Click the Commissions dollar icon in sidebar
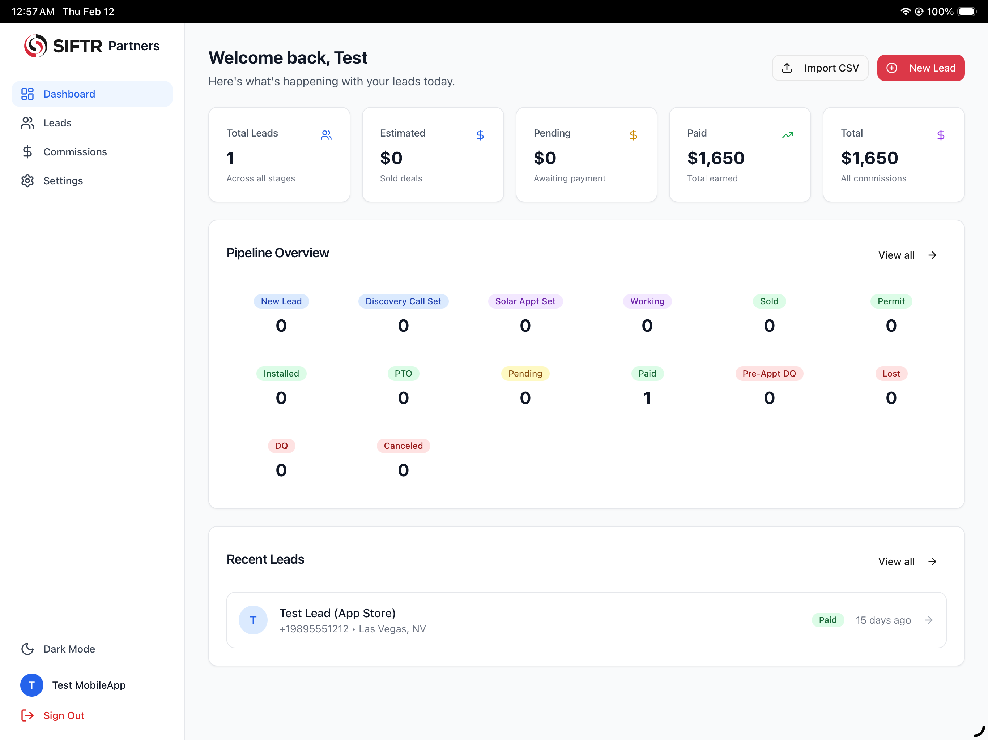988x740 pixels. [27, 152]
